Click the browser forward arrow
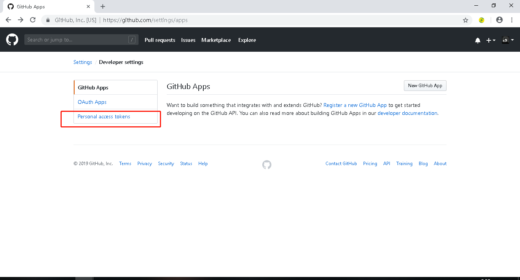This screenshot has width=520, height=280. click(x=21, y=20)
